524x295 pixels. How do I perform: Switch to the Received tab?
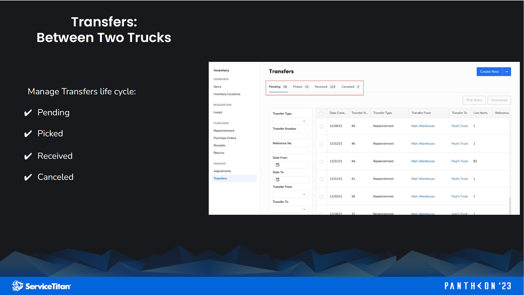[x=321, y=86]
